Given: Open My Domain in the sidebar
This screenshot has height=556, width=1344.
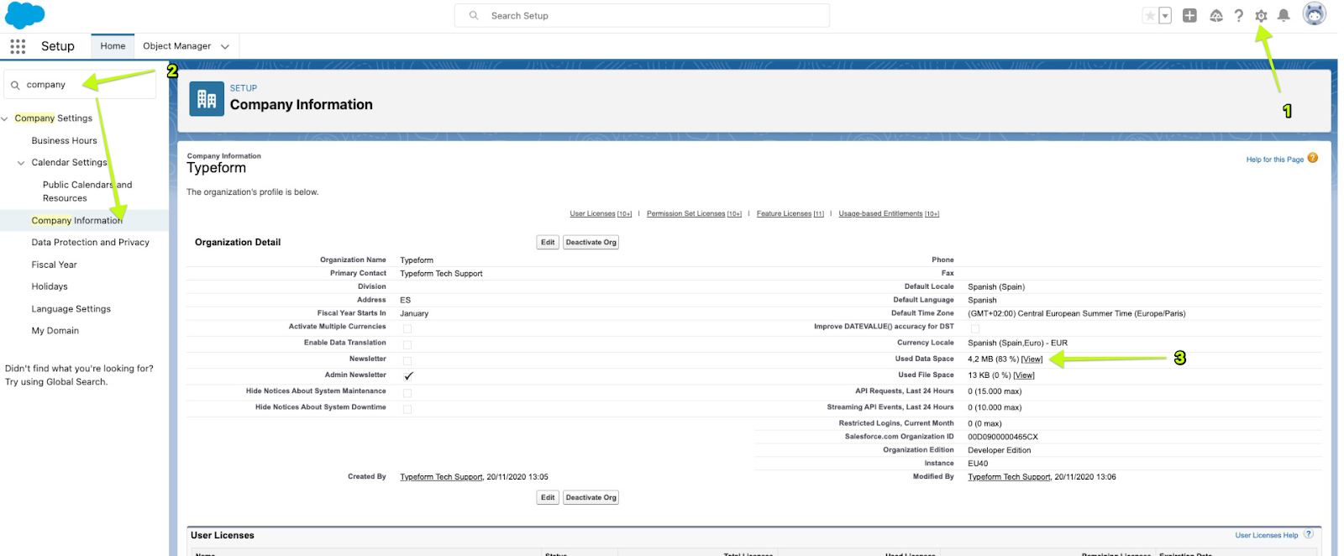Looking at the screenshot, I should 55,331.
